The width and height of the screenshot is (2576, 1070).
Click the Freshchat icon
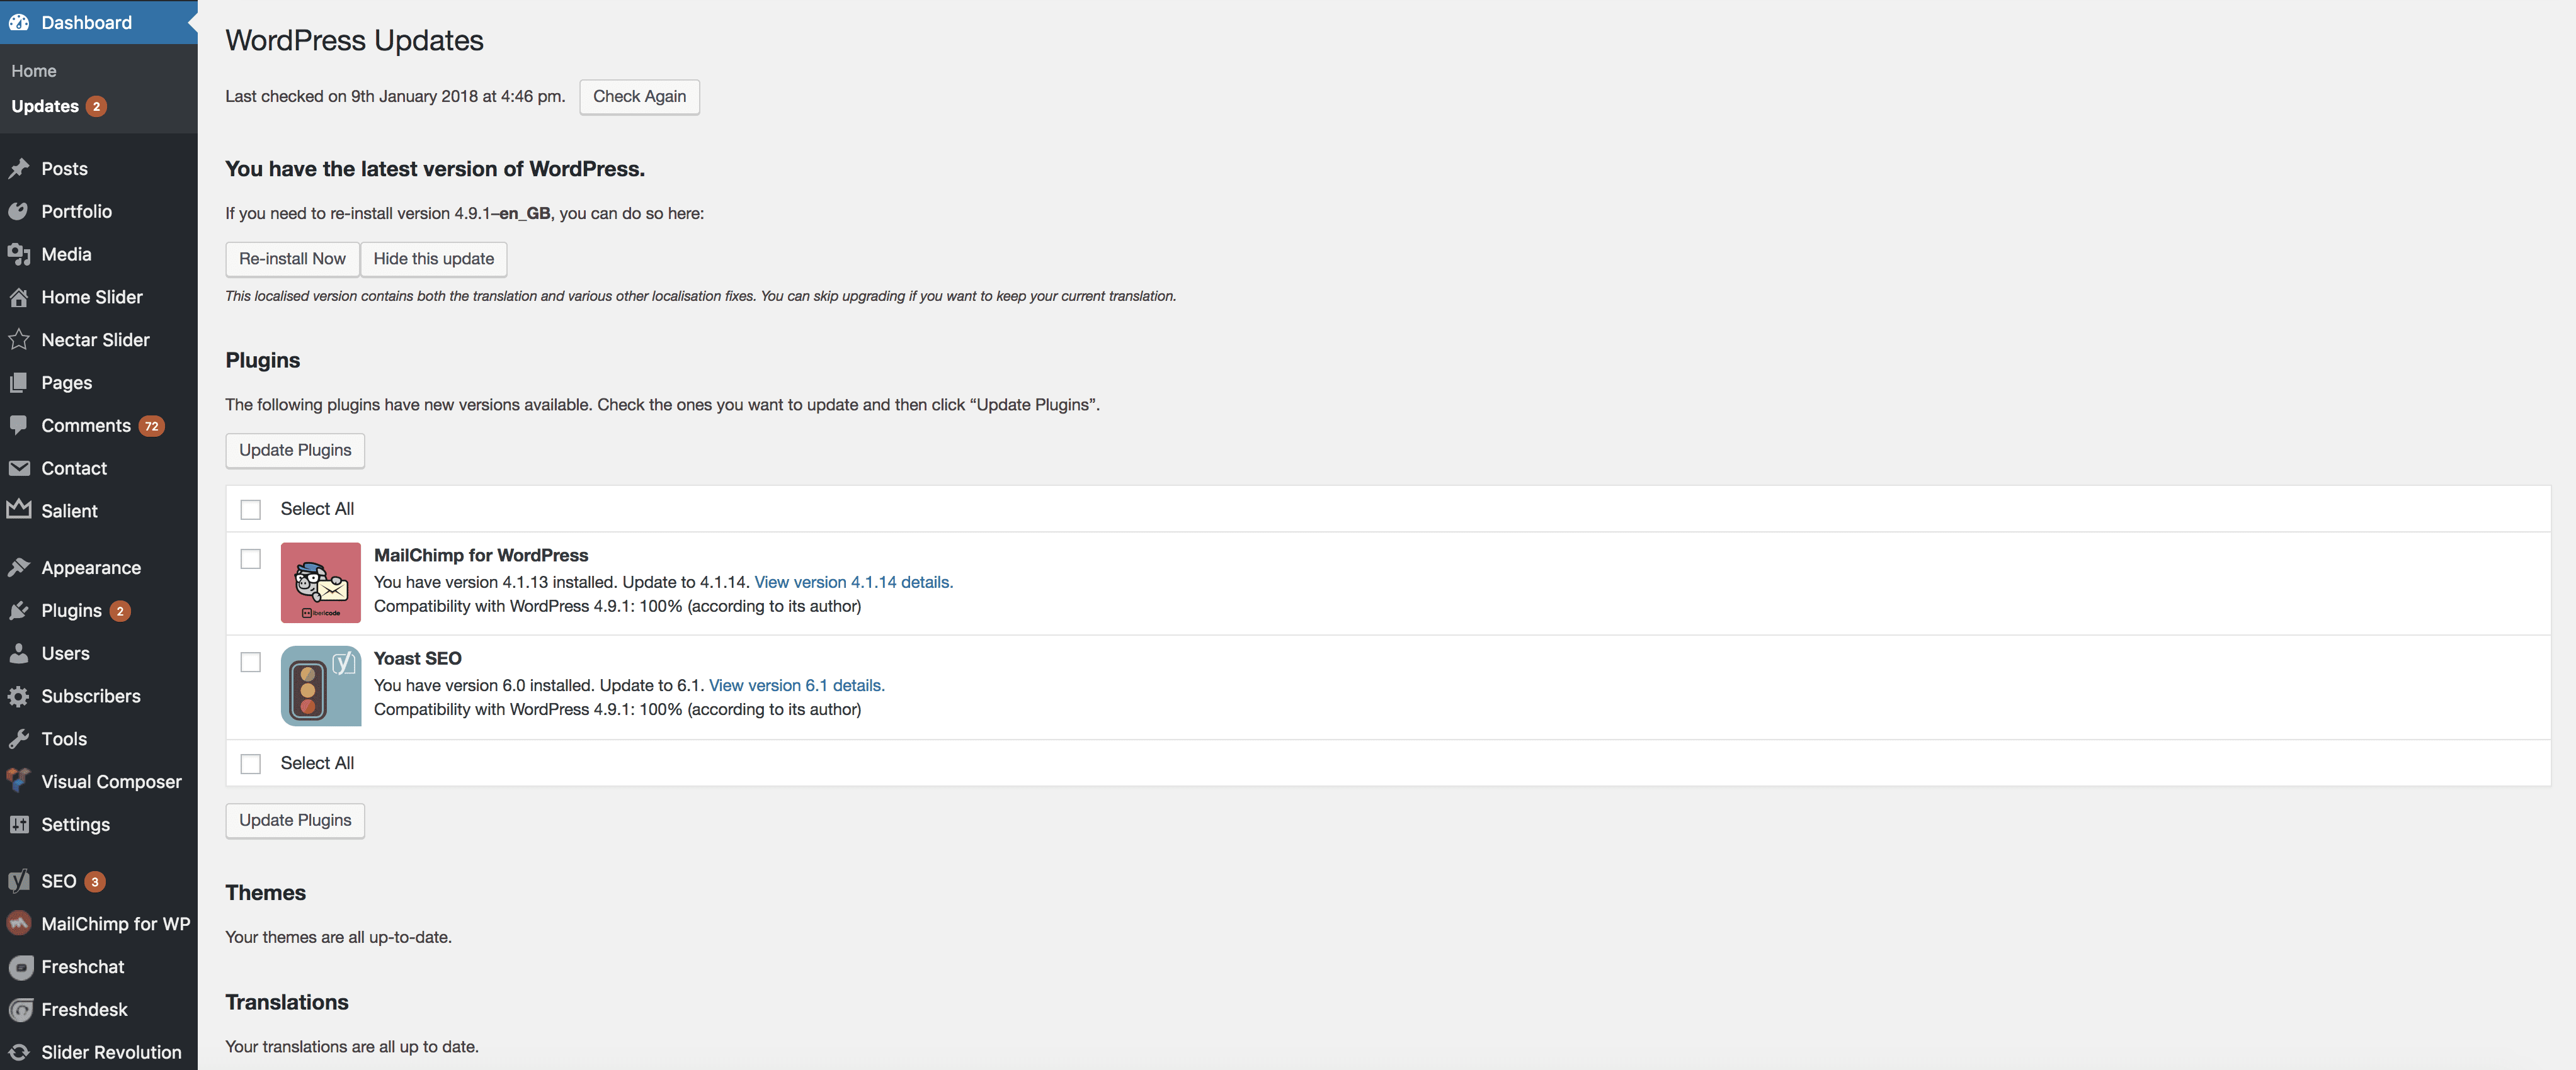[x=21, y=967]
